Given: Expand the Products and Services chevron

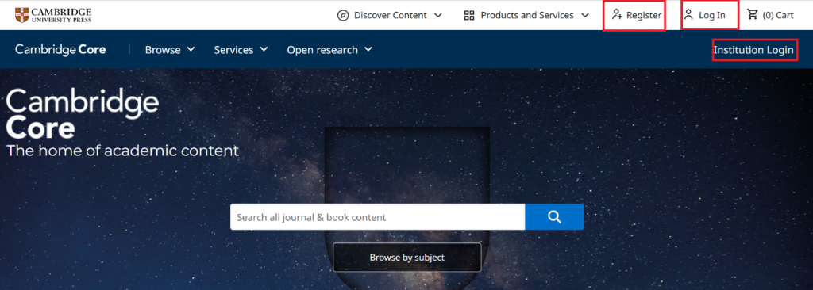Looking at the screenshot, I should tap(585, 16).
